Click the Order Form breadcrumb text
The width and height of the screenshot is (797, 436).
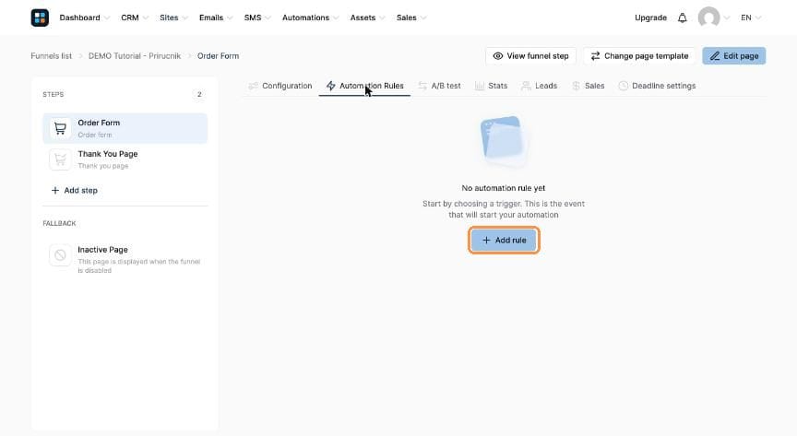pyautogui.click(x=218, y=56)
